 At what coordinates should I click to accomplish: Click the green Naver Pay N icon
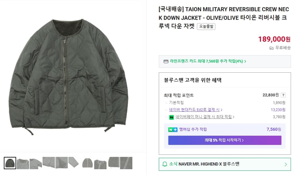[172, 117]
